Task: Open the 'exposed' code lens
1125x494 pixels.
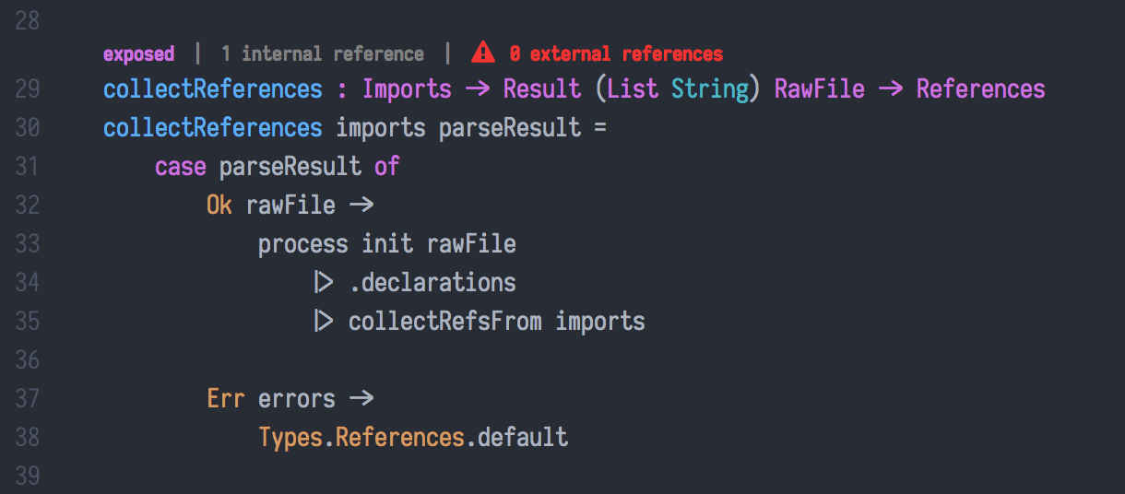Action: pos(138,54)
